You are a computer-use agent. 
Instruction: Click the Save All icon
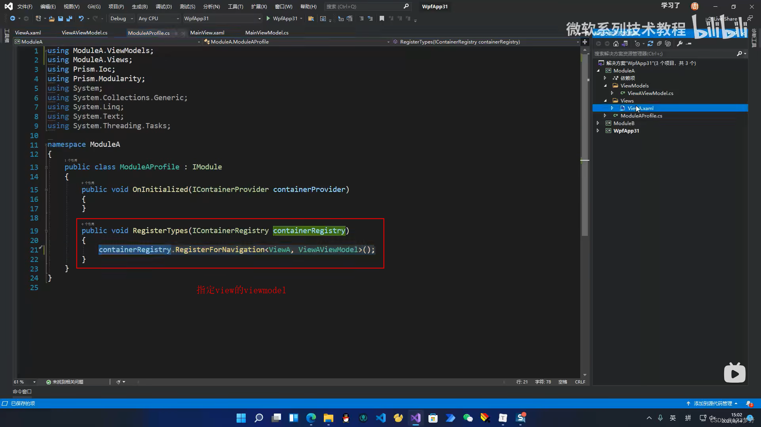(x=69, y=19)
